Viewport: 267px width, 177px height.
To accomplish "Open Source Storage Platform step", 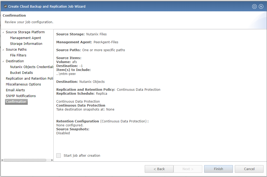I will coord(25,32).
